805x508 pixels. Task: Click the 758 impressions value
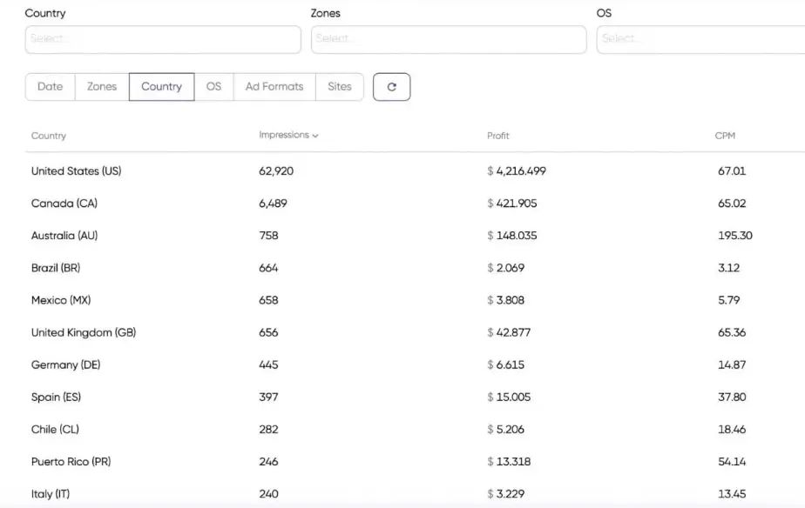tap(268, 236)
